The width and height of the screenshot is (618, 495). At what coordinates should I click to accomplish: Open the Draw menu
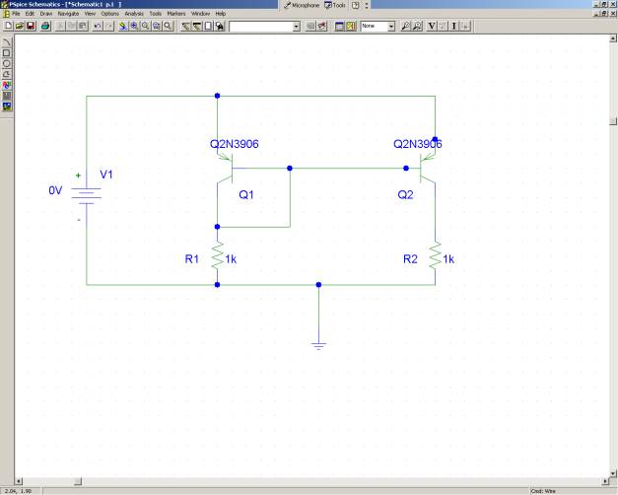tap(45, 13)
